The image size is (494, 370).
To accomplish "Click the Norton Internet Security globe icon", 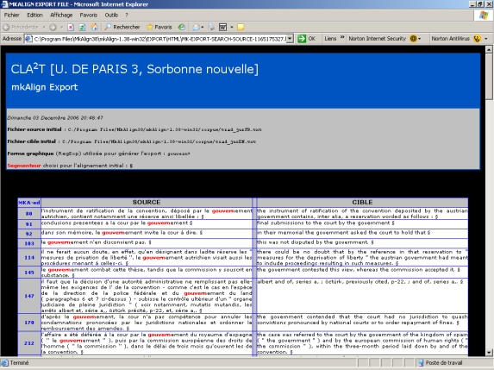I will tap(413, 39).
